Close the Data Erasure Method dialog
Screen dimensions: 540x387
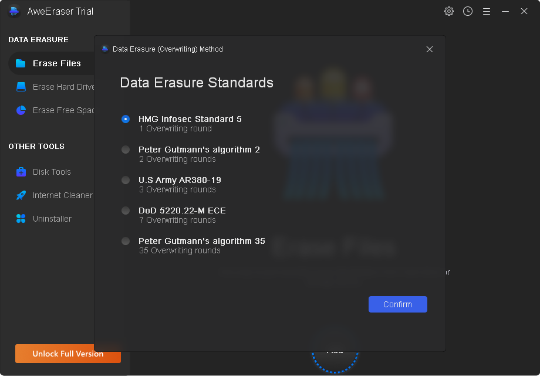pyautogui.click(x=430, y=49)
